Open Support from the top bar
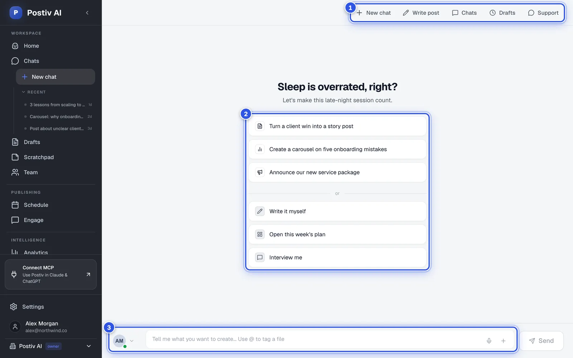 click(543, 13)
